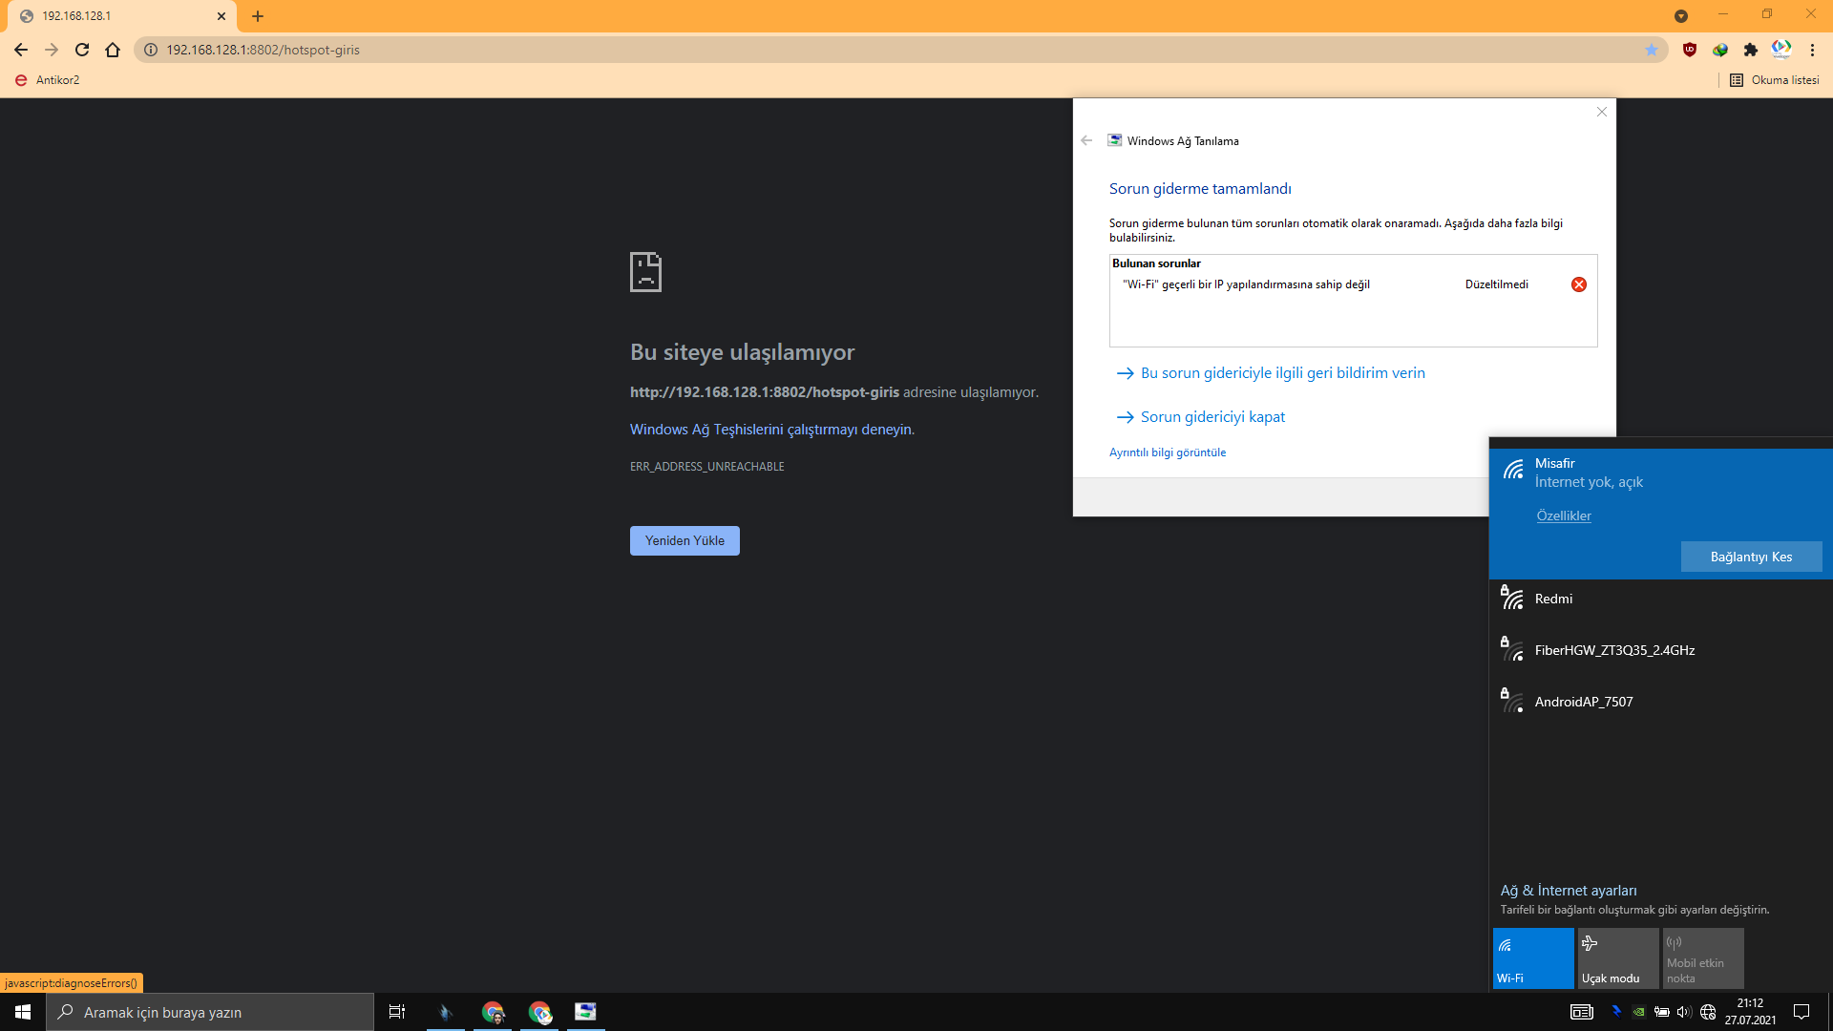
Task: Open Chrome three-dot menu
Action: (x=1812, y=50)
